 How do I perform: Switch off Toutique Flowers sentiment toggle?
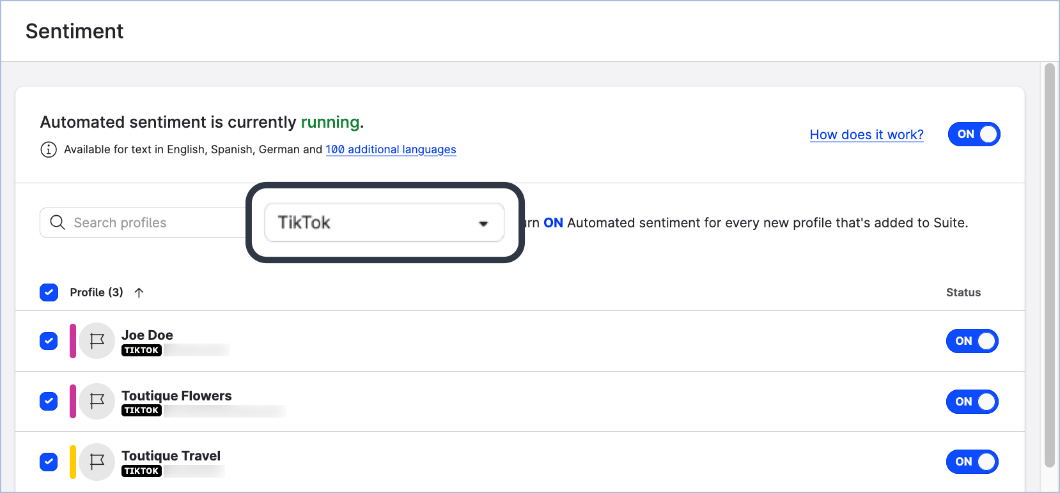pos(972,402)
